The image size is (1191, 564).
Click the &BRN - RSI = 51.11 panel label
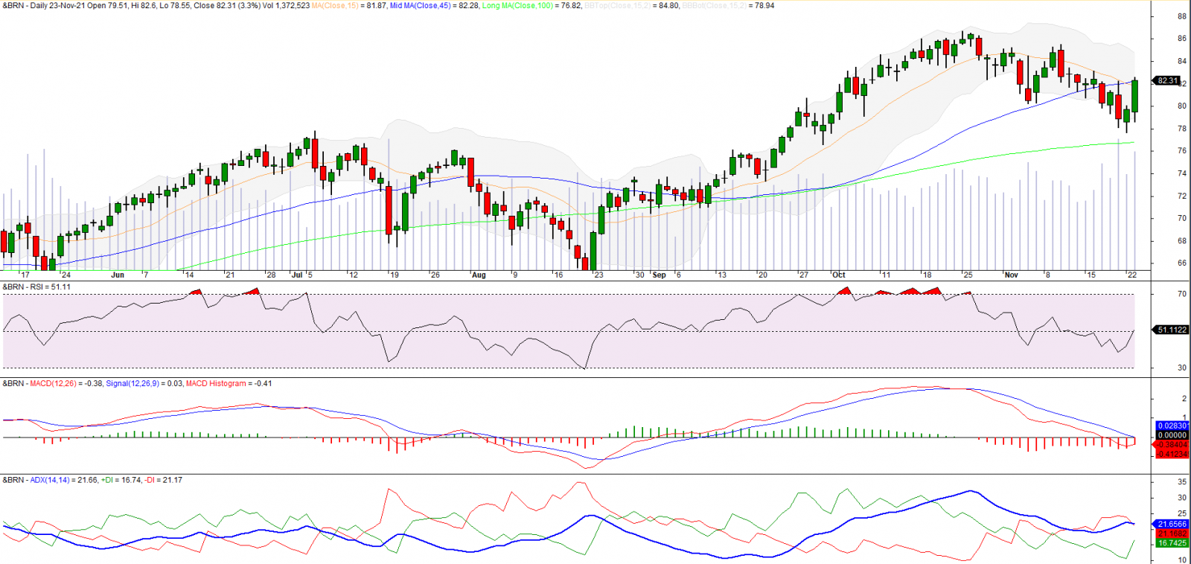(36, 286)
